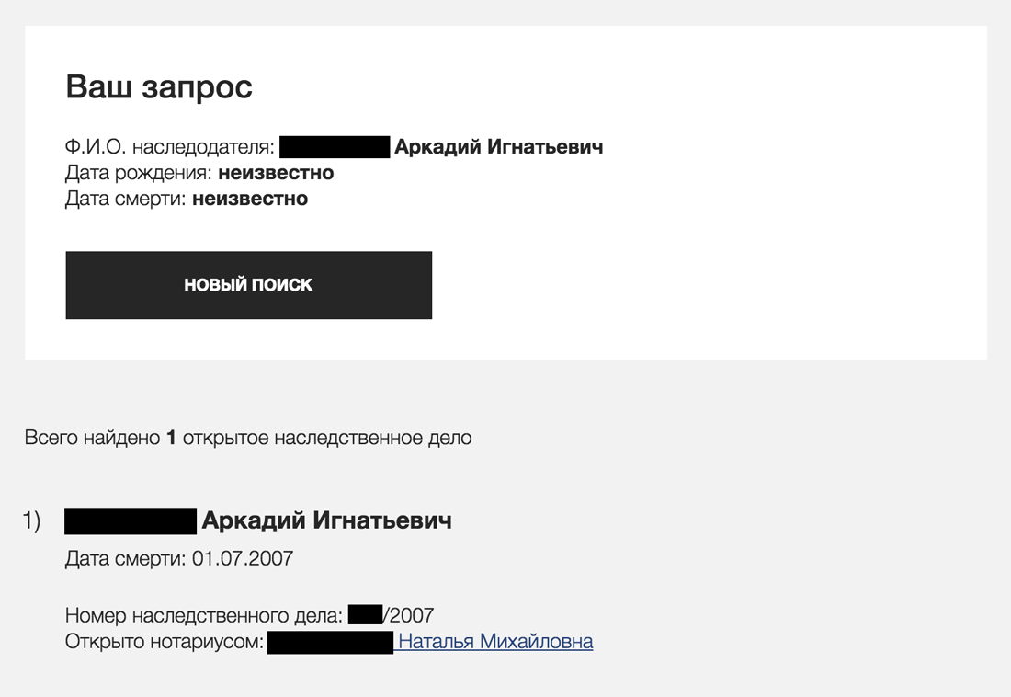Click redacted surname in result heading
This screenshot has width=1011, height=697.
pos(131,521)
